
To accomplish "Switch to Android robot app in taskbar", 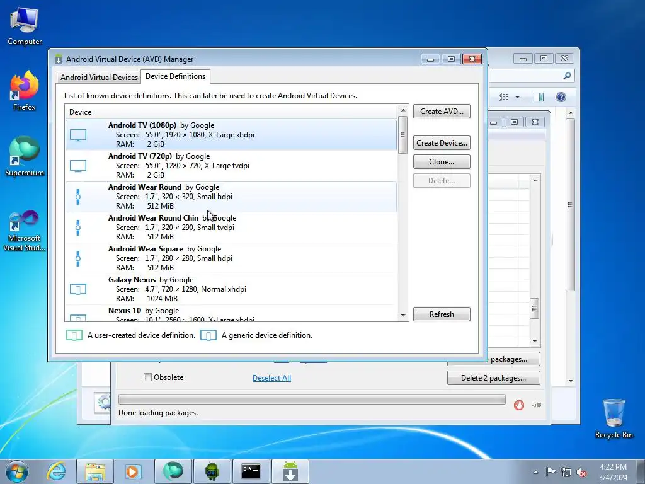I will pos(212,471).
